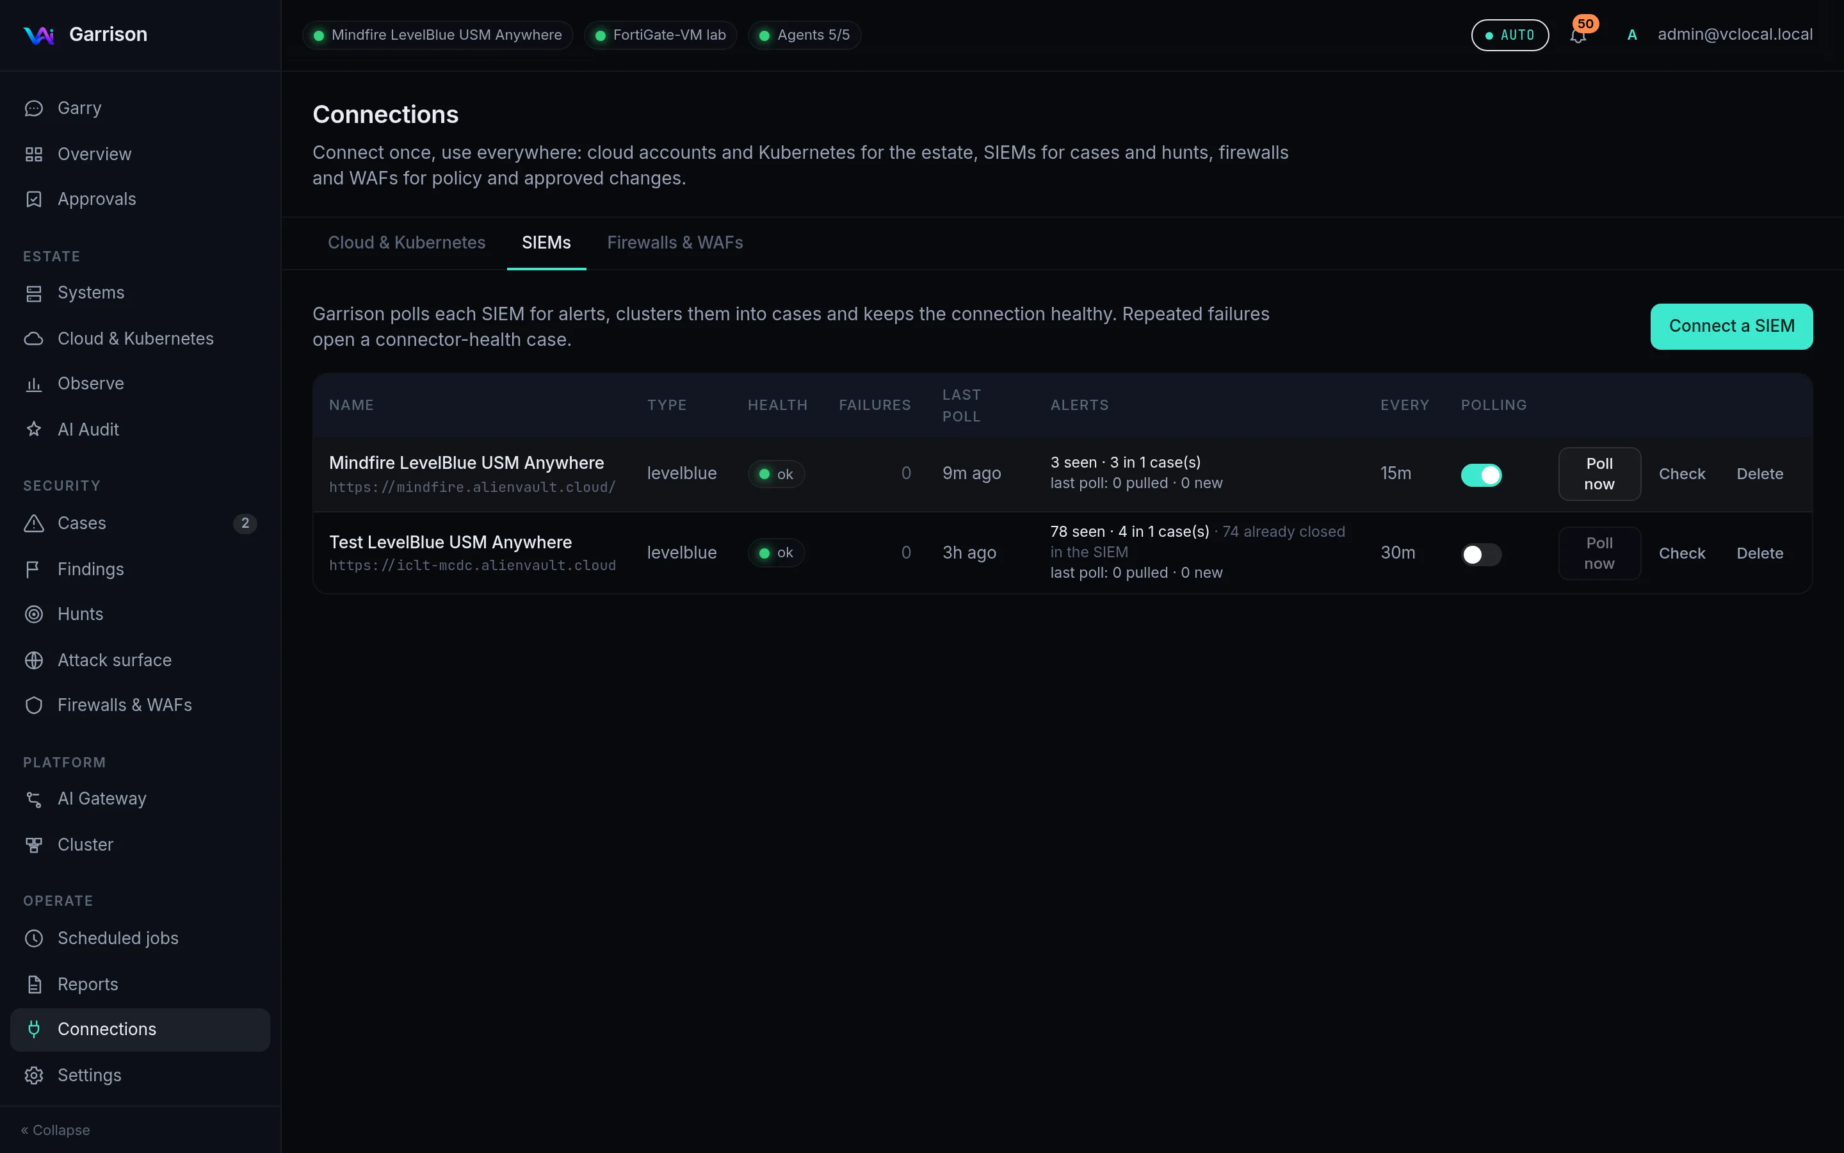The image size is (1844, 1153).
Task: Select the Observe chart icon
Action: tap(33, 384)
